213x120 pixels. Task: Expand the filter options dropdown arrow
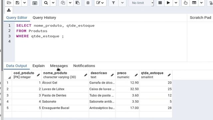122,3
